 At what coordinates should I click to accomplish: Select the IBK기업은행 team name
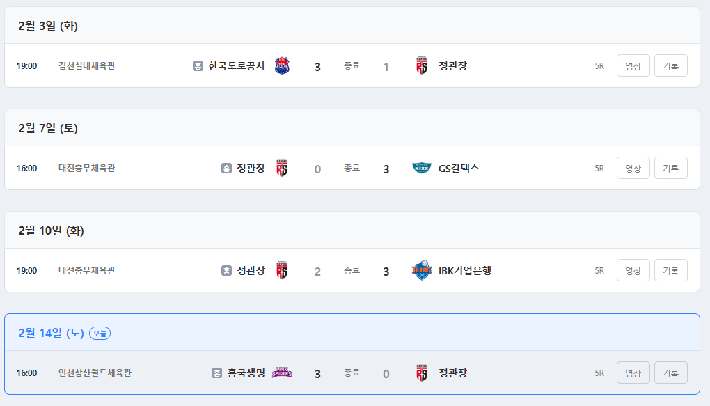pyautogui.click(x=465, y=270)
